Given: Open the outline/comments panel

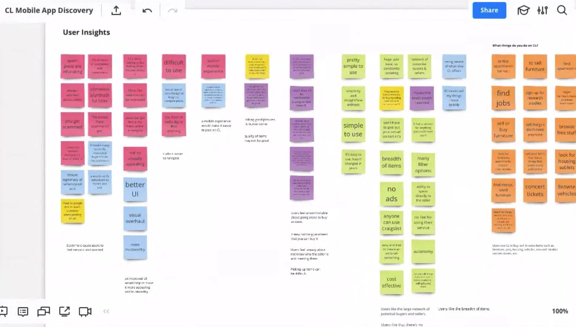Looking at the screenshot, I should click(23, 311).
